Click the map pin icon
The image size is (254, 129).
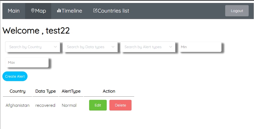point(33,10)
